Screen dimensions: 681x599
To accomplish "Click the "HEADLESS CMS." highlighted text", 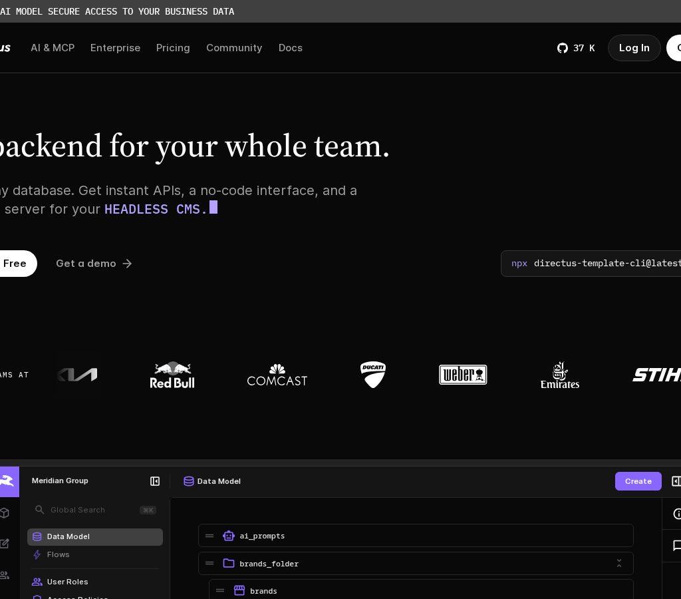I will click(156, 210).
